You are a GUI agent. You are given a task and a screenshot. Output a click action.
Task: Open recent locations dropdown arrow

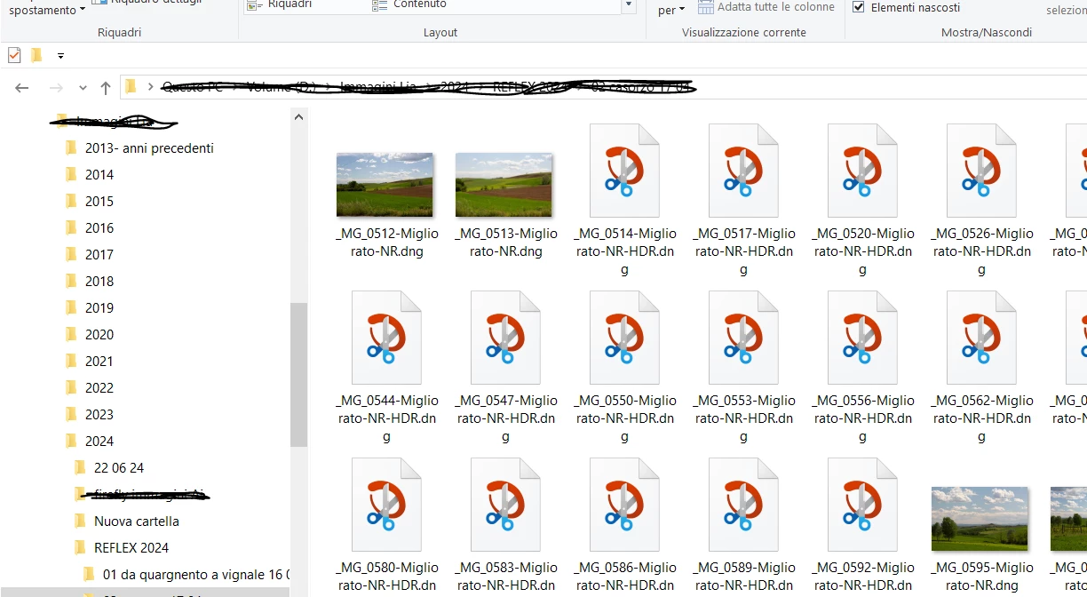(x=83, y=88)
